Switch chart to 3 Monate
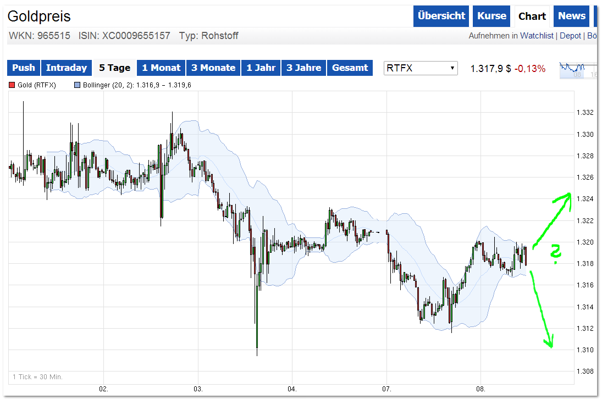This screenshot has width=602, height=399. 213,68
